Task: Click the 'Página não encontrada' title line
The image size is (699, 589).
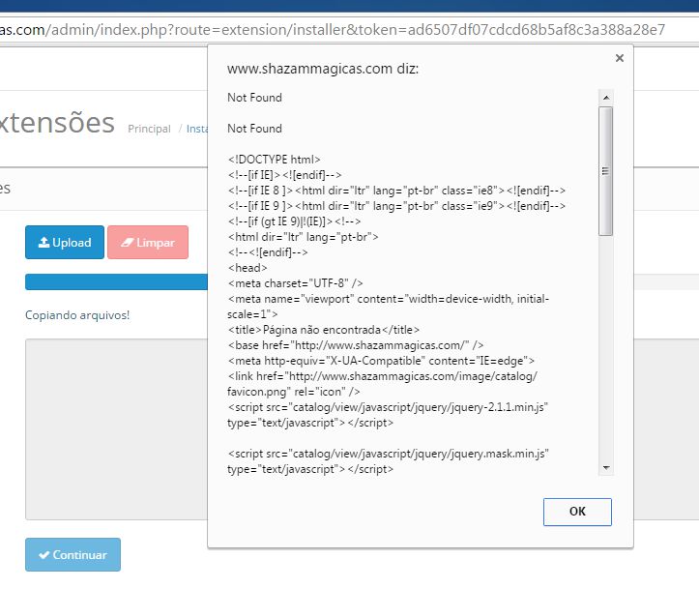Action: coord(323,330)
